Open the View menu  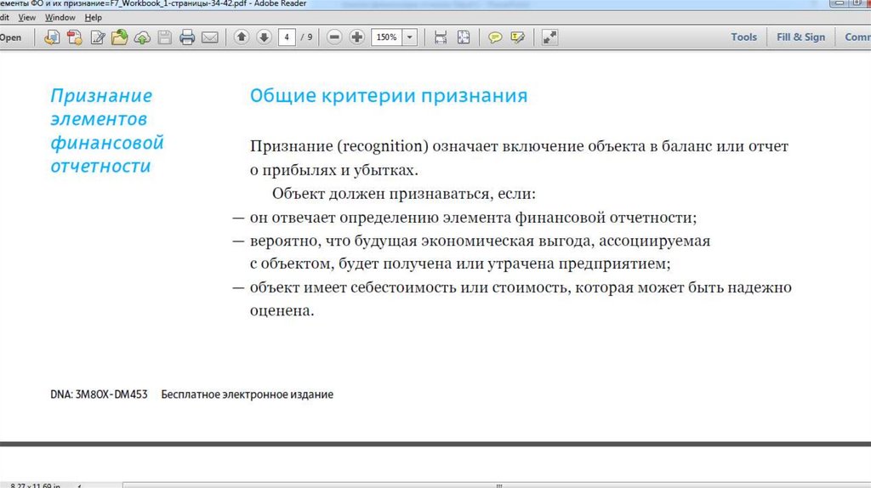coord(26,17)
